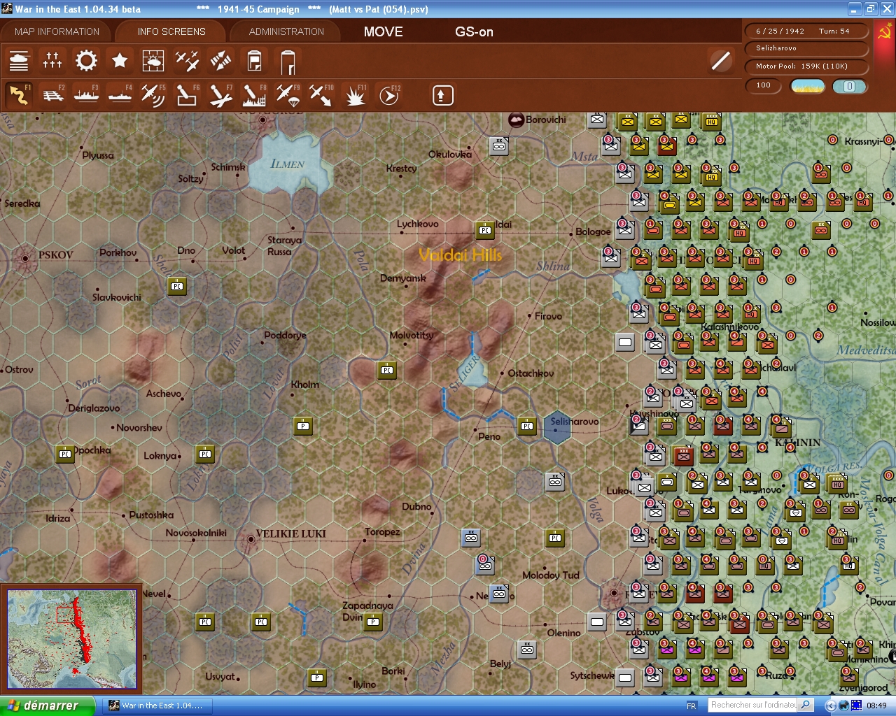The height and width of the screenshot is (716, 896).
Task: Click the desktop search magnifier button
Action: 806,706
